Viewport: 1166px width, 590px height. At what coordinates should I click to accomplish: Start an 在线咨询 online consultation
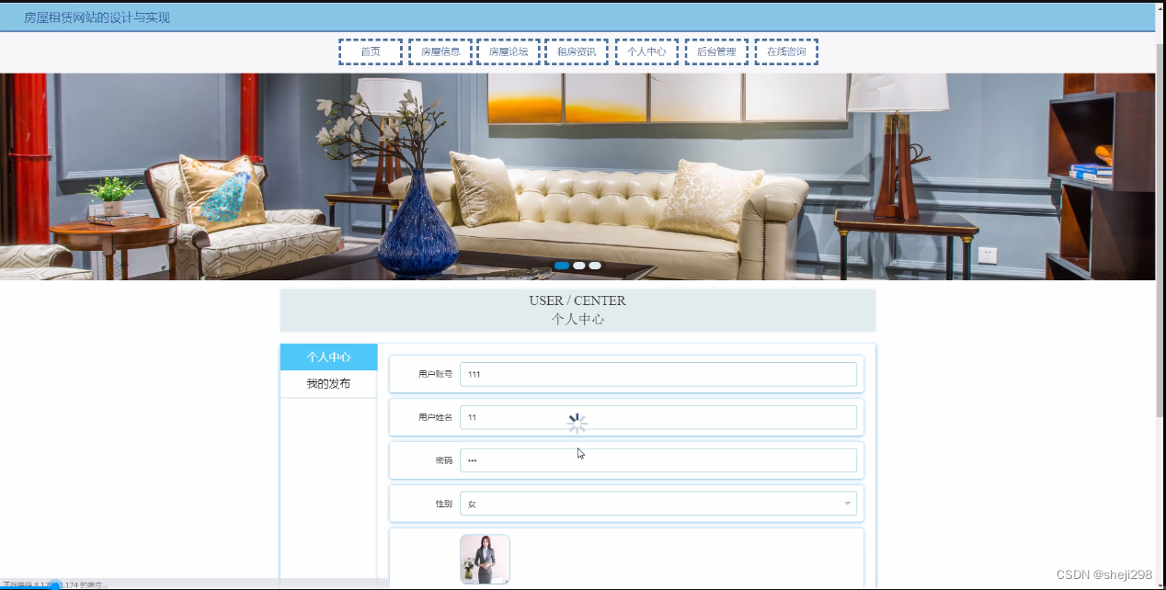[786, 51]
